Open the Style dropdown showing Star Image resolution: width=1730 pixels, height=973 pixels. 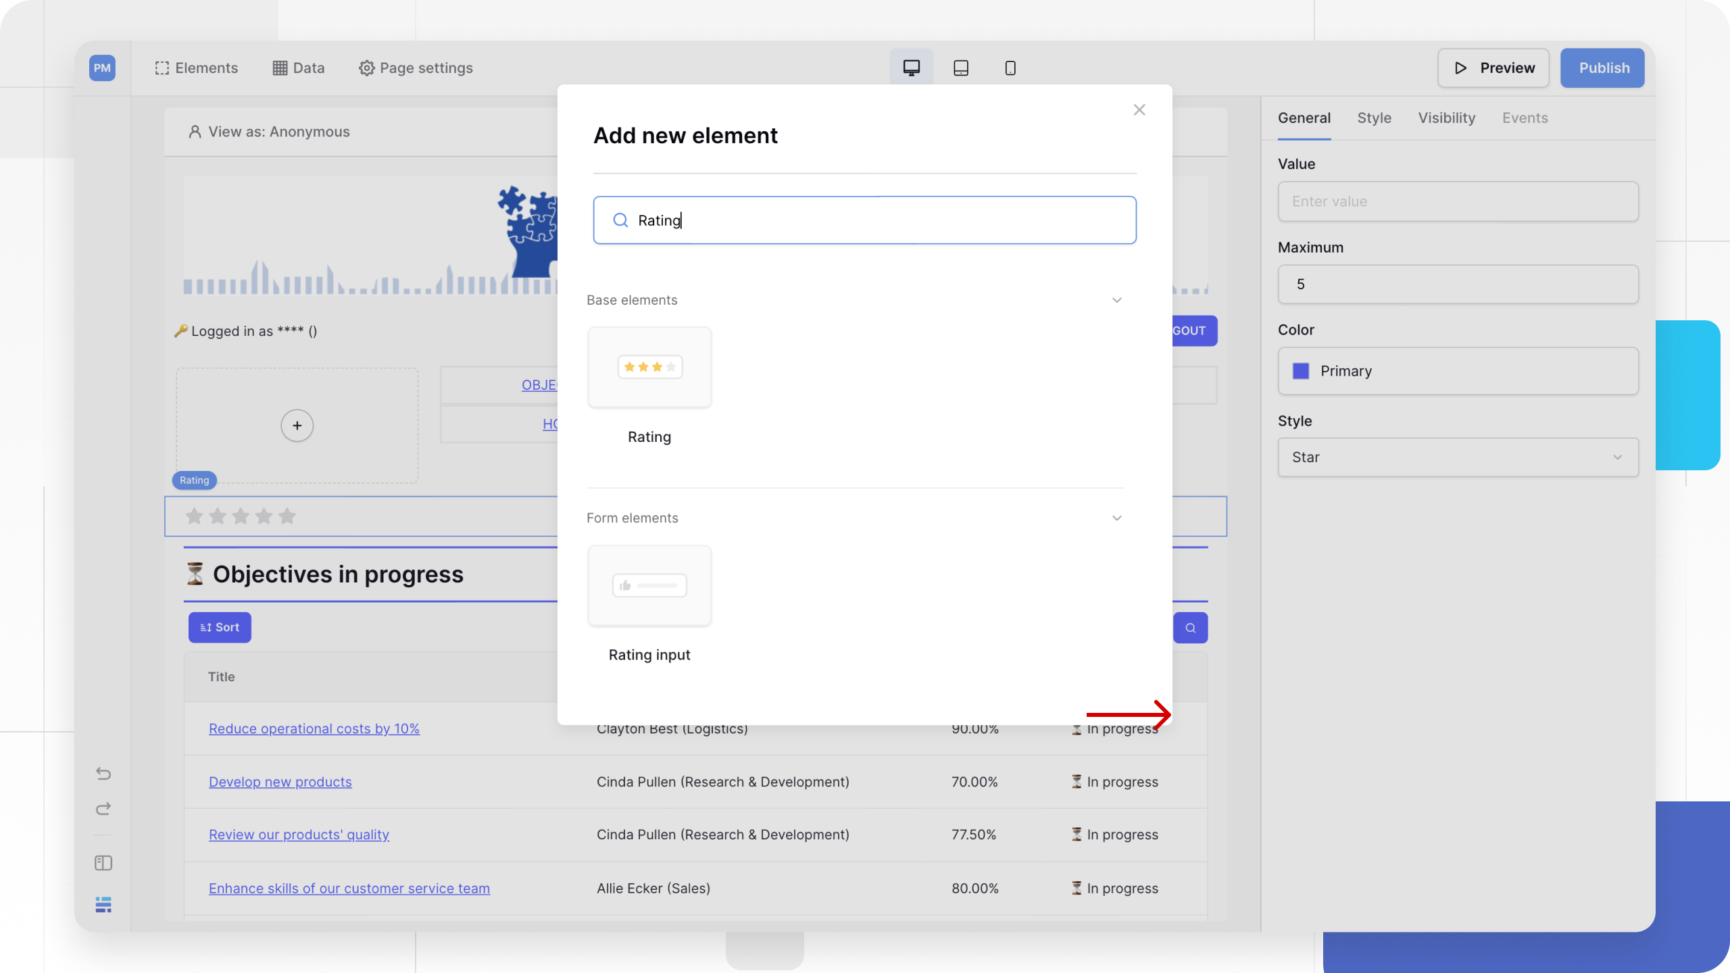click(1458, 457)
